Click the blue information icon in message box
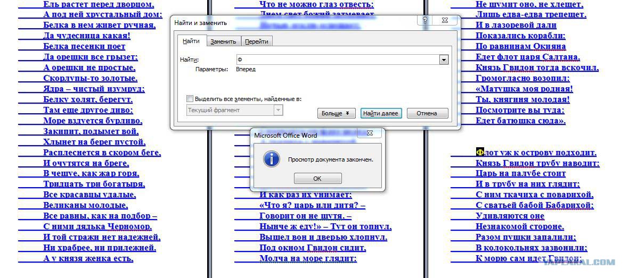This screenshot has height=278, width=629. click(271, 159)
